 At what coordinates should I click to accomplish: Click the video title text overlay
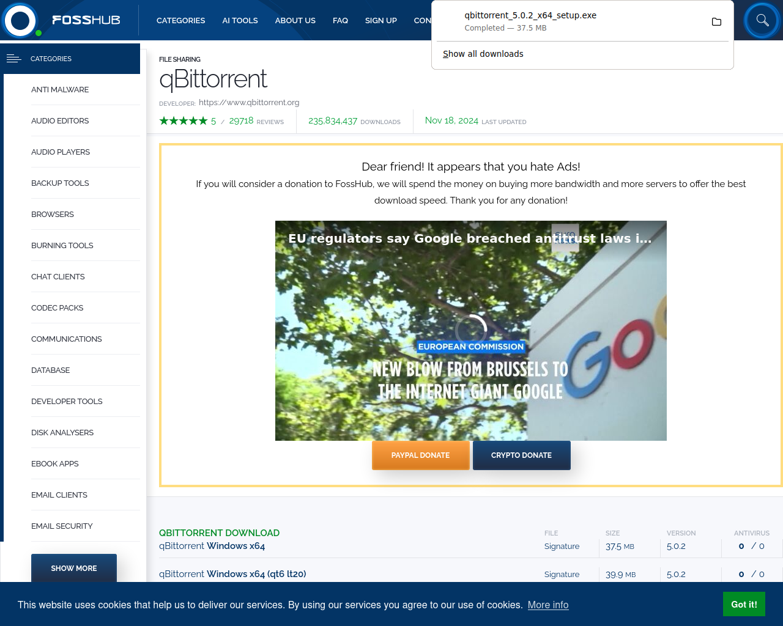coord(470,238)
